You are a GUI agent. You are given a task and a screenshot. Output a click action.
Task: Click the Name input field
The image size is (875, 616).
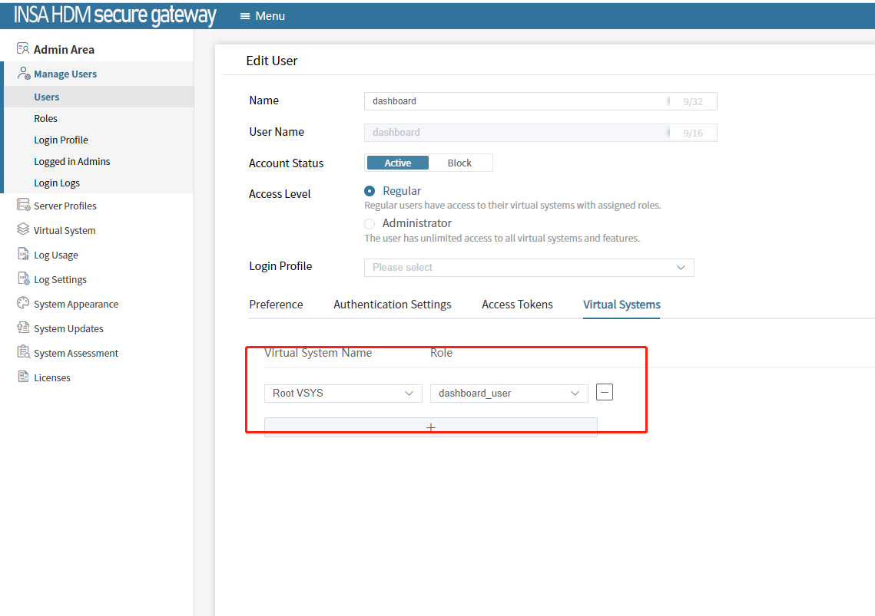pos(515,101)
